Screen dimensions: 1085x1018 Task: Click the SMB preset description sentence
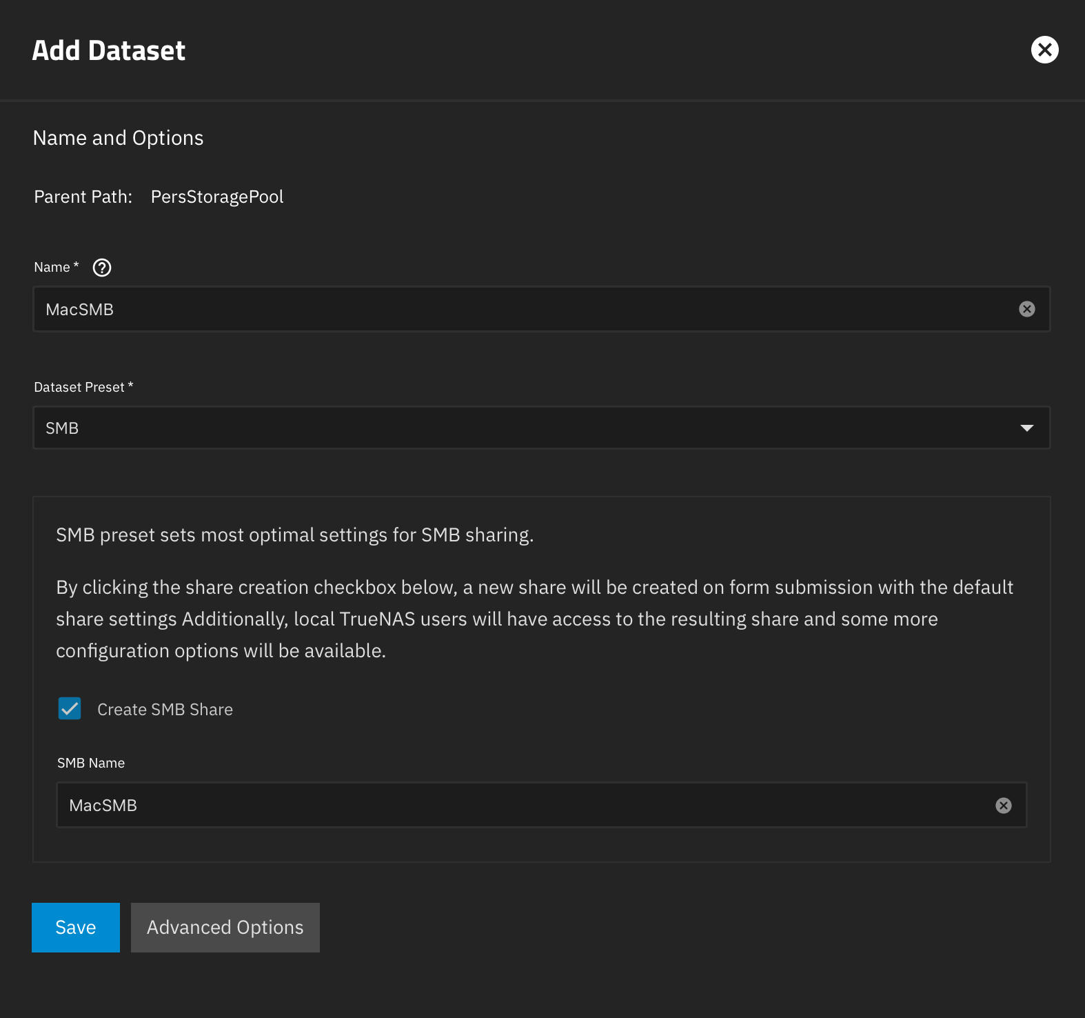294,535
